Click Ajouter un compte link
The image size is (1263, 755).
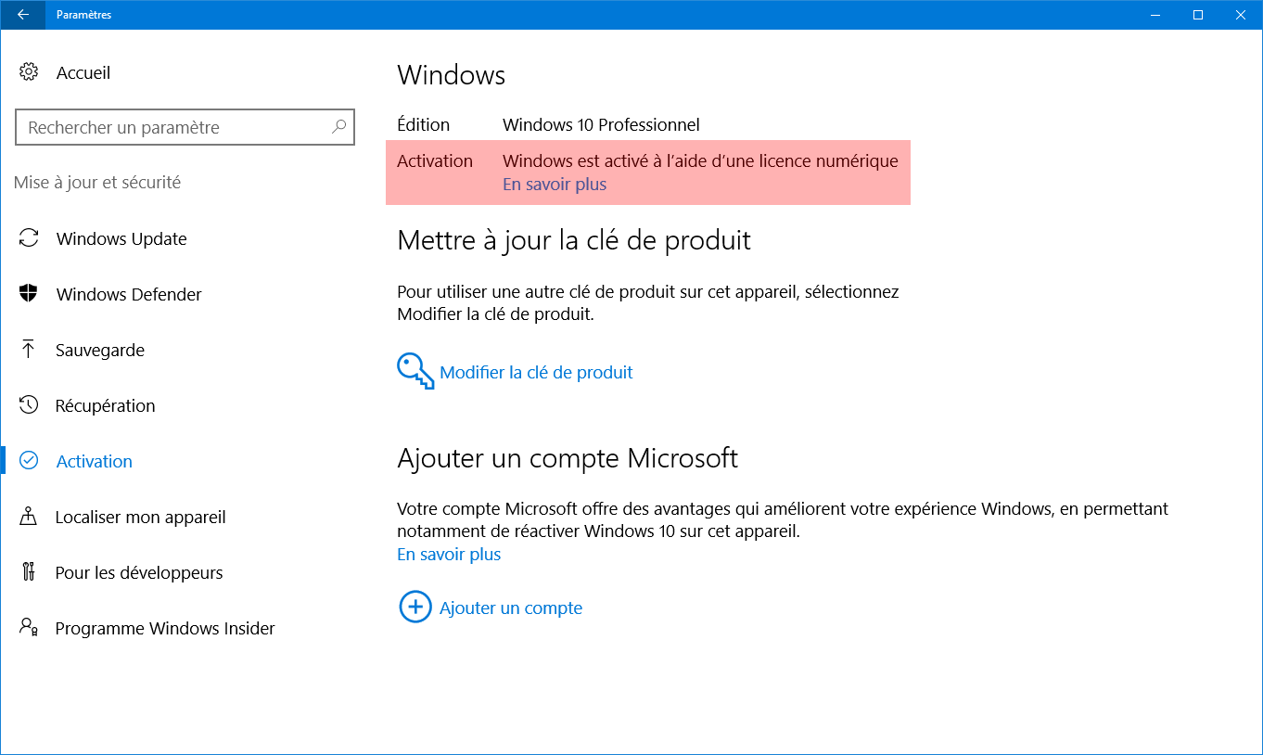click(511, 608)
